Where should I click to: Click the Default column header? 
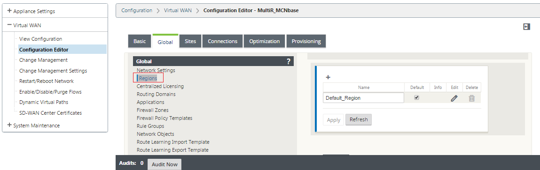(x=417, y=88)
